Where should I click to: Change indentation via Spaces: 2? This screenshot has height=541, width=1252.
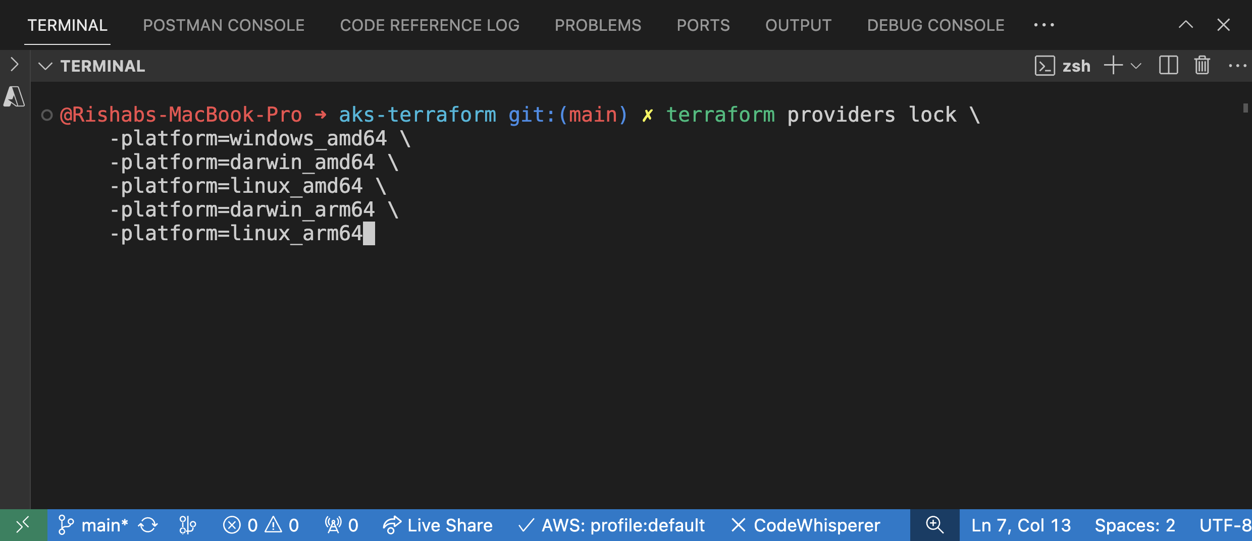[x=1135, y=525]
